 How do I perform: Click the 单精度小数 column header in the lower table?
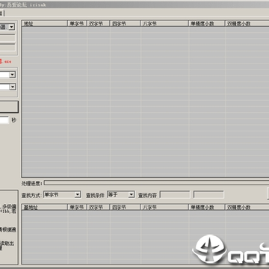click(x=207, y=207)
